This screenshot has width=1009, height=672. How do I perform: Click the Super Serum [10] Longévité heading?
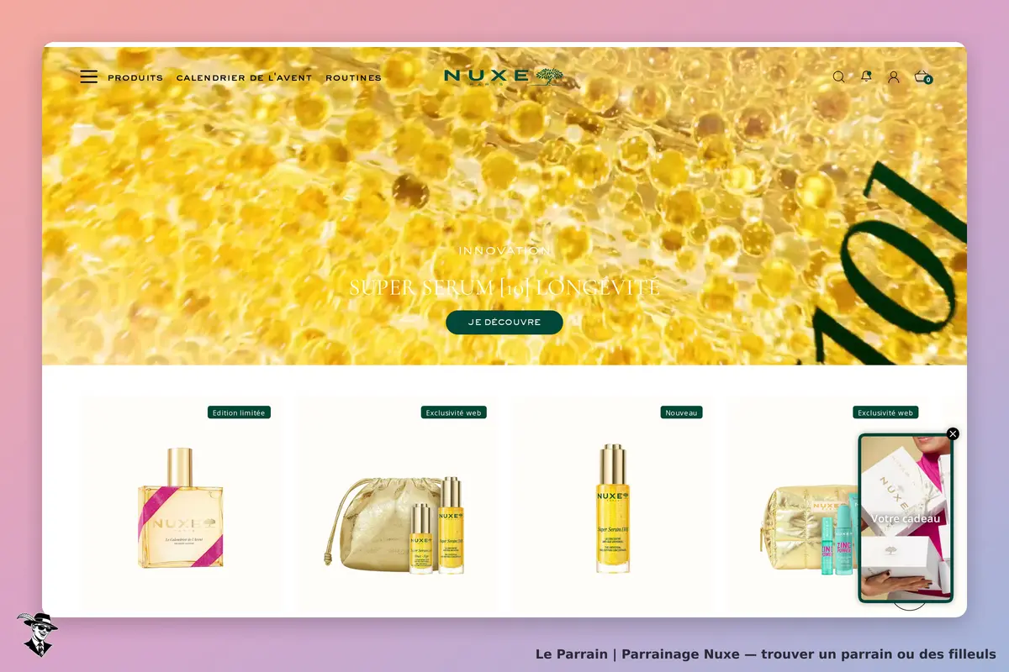coord(504,287)
